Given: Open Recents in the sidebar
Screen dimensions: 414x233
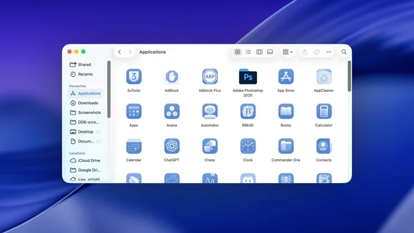Looking at the screenshot, I should (85, 74).
